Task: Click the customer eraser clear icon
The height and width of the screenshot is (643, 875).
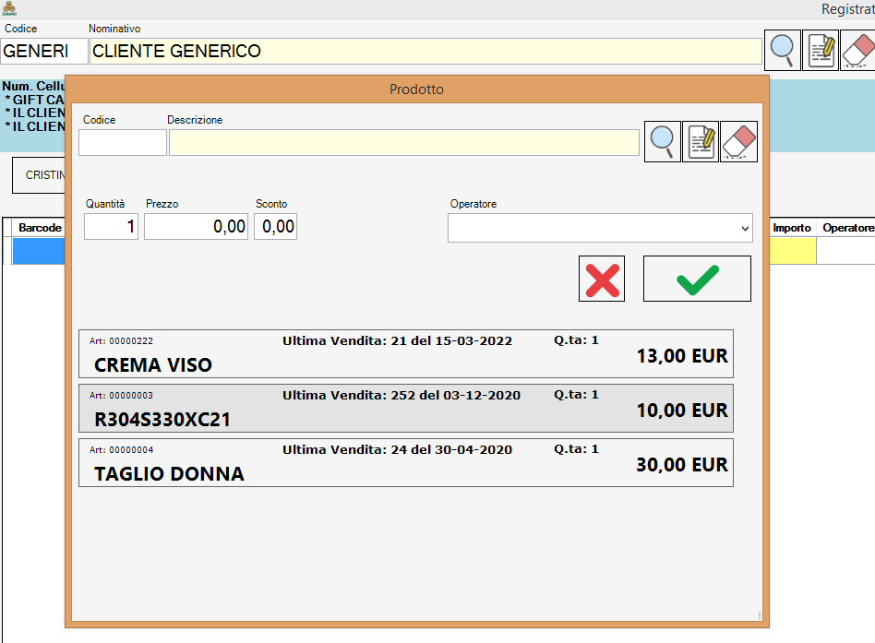Action: 857,50
